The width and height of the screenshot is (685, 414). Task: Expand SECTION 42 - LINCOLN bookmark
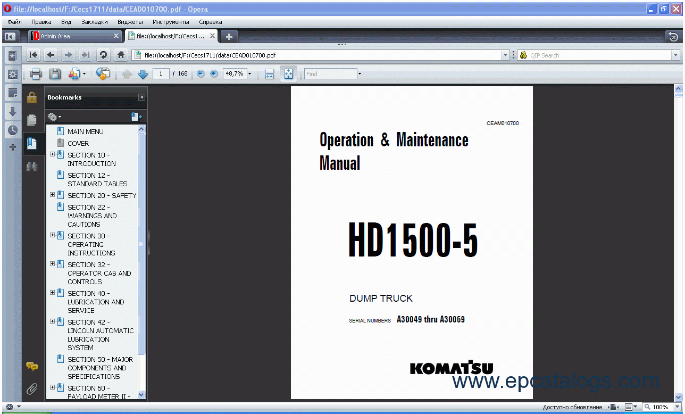click(x=52, y=321)
